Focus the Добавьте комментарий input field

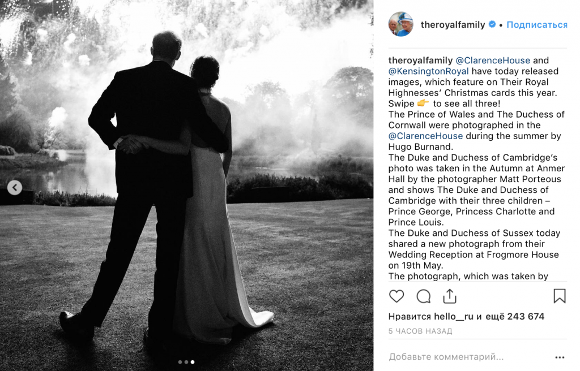(x=470, y=357)
